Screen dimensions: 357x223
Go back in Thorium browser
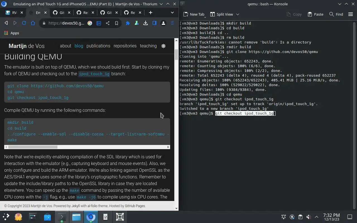(6, 23)
